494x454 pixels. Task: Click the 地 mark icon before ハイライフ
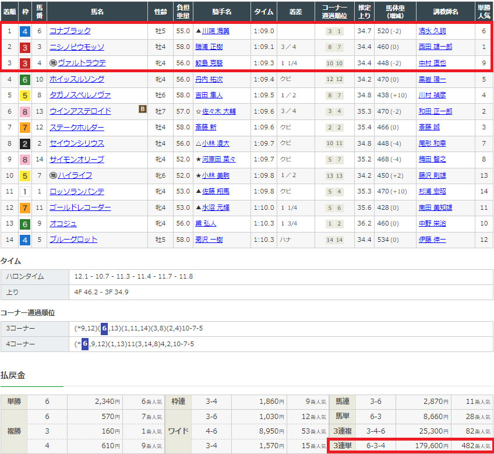53,175
